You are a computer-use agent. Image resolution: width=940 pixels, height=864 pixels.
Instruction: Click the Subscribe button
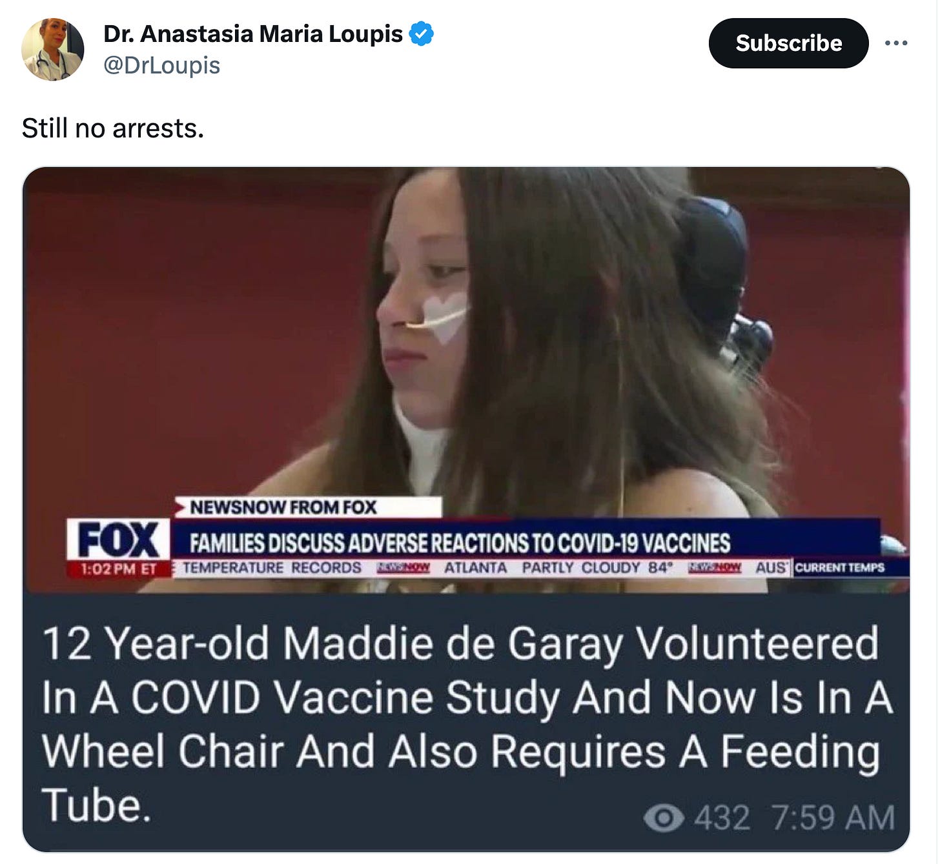788,43
